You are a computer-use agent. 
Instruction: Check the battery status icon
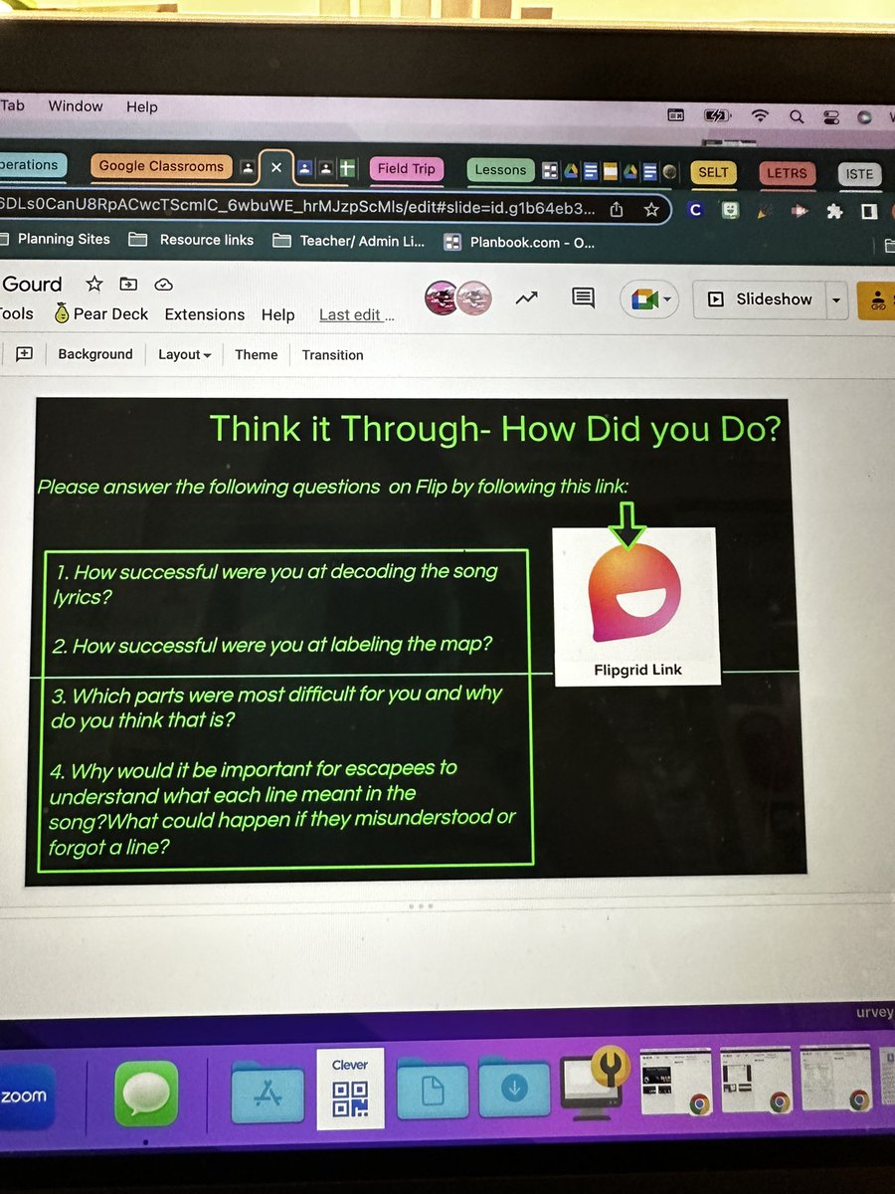(717, 115)
